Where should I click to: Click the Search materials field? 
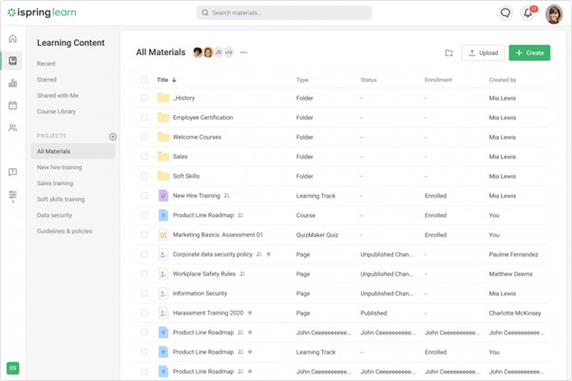tap(284, 12)
